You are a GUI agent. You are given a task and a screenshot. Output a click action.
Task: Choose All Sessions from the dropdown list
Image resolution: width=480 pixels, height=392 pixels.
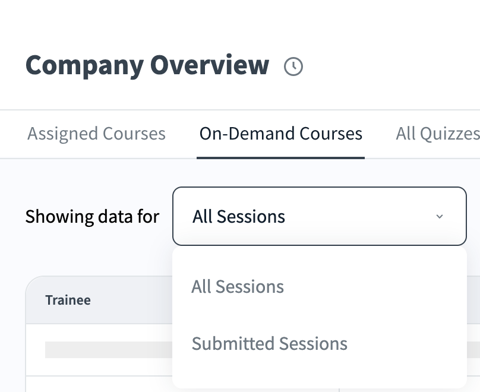click(238, 287)
